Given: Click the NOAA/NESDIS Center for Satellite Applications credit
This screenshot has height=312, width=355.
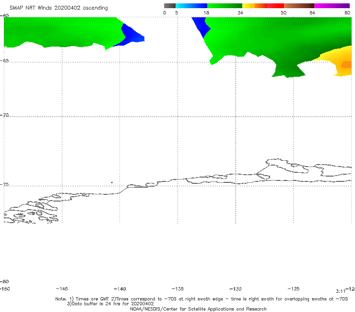Looking at the screenshot, I should (x=198, y=309).
